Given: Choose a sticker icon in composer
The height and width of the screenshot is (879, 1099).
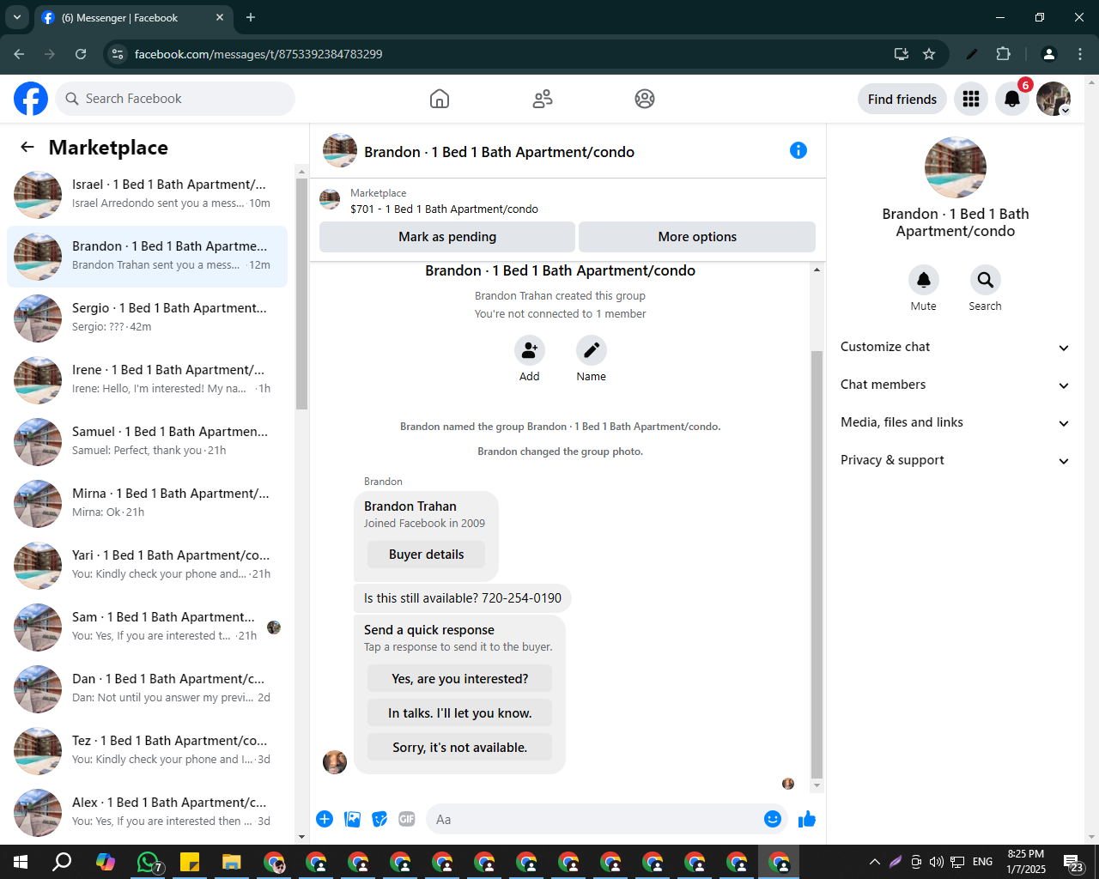Looking at the screenshot, I should [x=379, y=819].
